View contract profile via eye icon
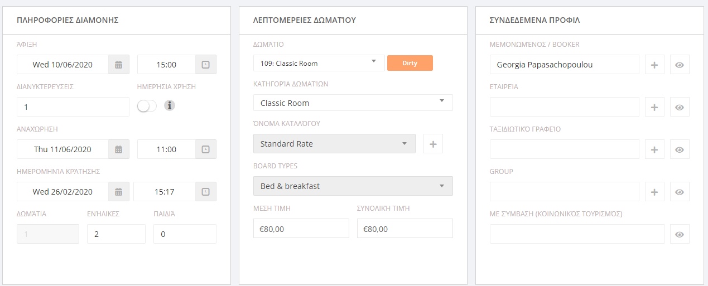 click(x=680, y=234)
